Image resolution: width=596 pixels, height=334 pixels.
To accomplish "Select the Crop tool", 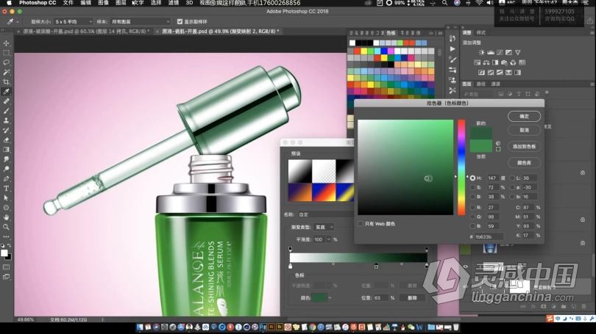I will (x=6, y=82).
